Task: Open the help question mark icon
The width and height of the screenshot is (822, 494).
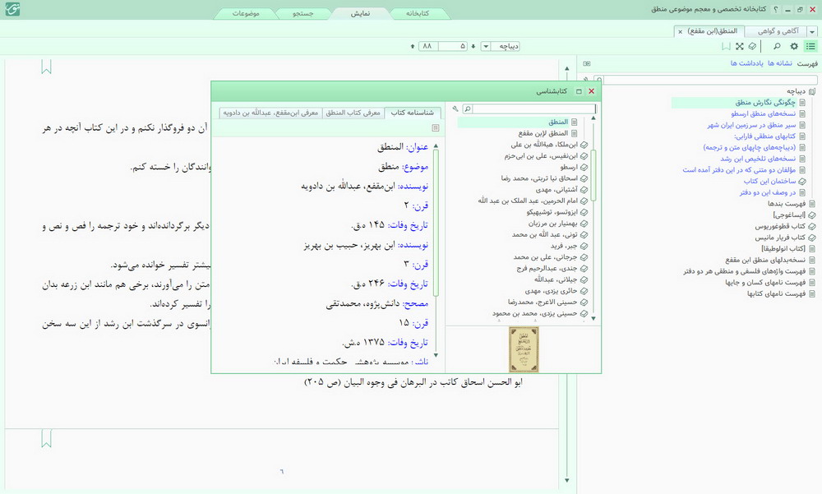Action: coord(776,9)
